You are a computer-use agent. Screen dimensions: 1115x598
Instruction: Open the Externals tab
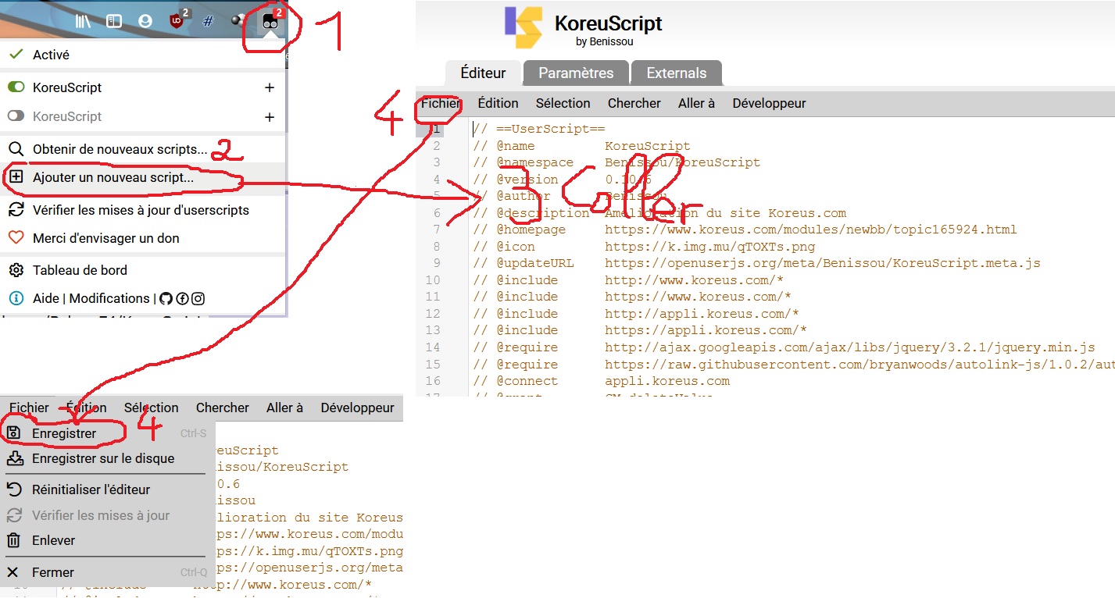676,73
